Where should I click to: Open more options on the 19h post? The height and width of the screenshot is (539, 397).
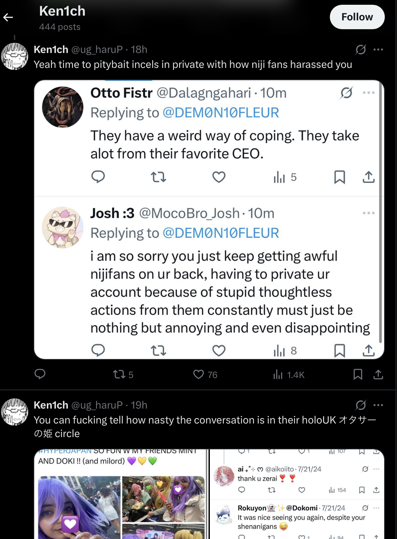[378, 405]
